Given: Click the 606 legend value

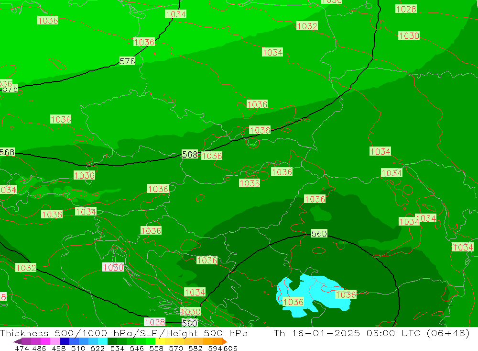Looking at the screenshot, I should pos(229,348).
